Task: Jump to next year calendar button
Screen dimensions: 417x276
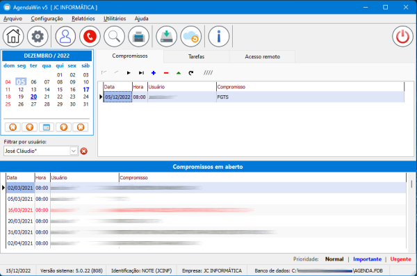Action: coord(81,127)
